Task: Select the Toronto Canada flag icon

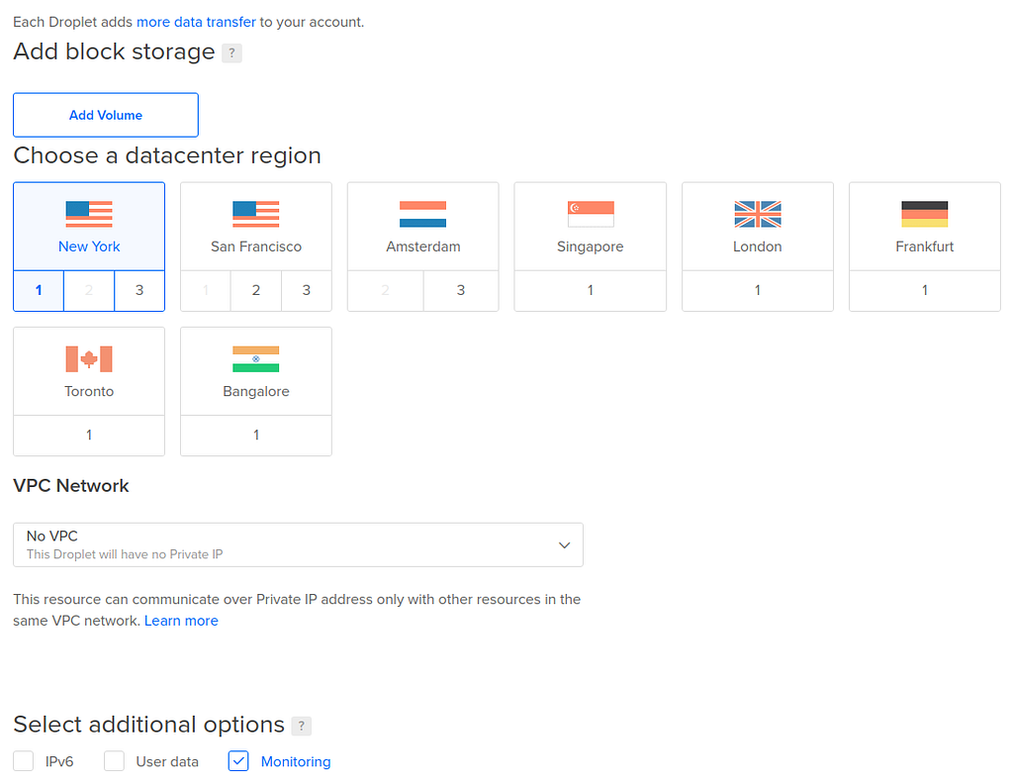Action: point(89,358)
